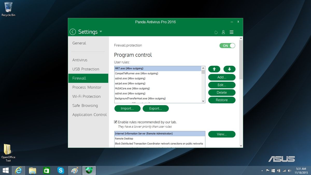311x175 pixels.
Task: Click the Panda Antivirus taskbar icon
Action: point(89,170)
